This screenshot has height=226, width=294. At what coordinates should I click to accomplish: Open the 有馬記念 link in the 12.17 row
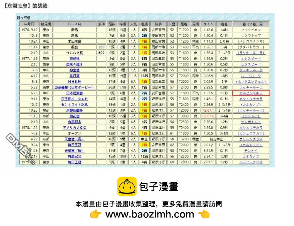(75, 156)
